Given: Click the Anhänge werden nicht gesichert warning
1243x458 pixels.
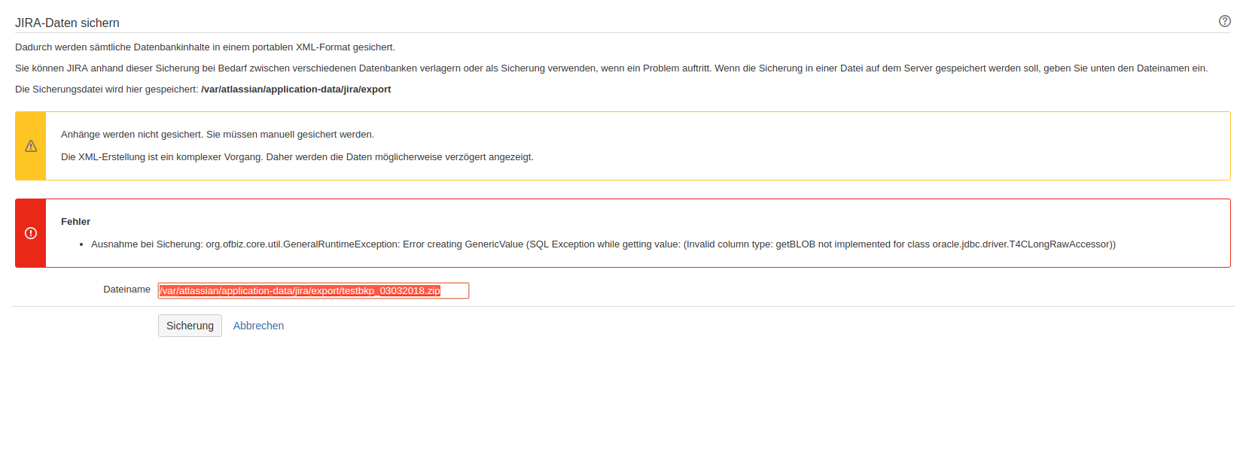Looking at the screenshot, I should [218, 135].
